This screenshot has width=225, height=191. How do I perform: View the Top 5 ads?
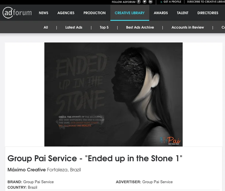[x=104, y=27]
